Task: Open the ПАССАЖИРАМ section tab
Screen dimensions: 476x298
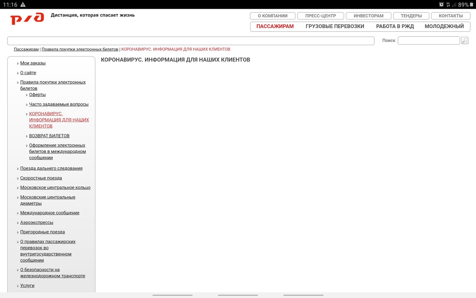Action: (275, 26)
